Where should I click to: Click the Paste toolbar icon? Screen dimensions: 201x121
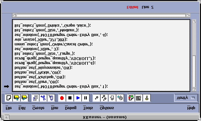point(51,98)
